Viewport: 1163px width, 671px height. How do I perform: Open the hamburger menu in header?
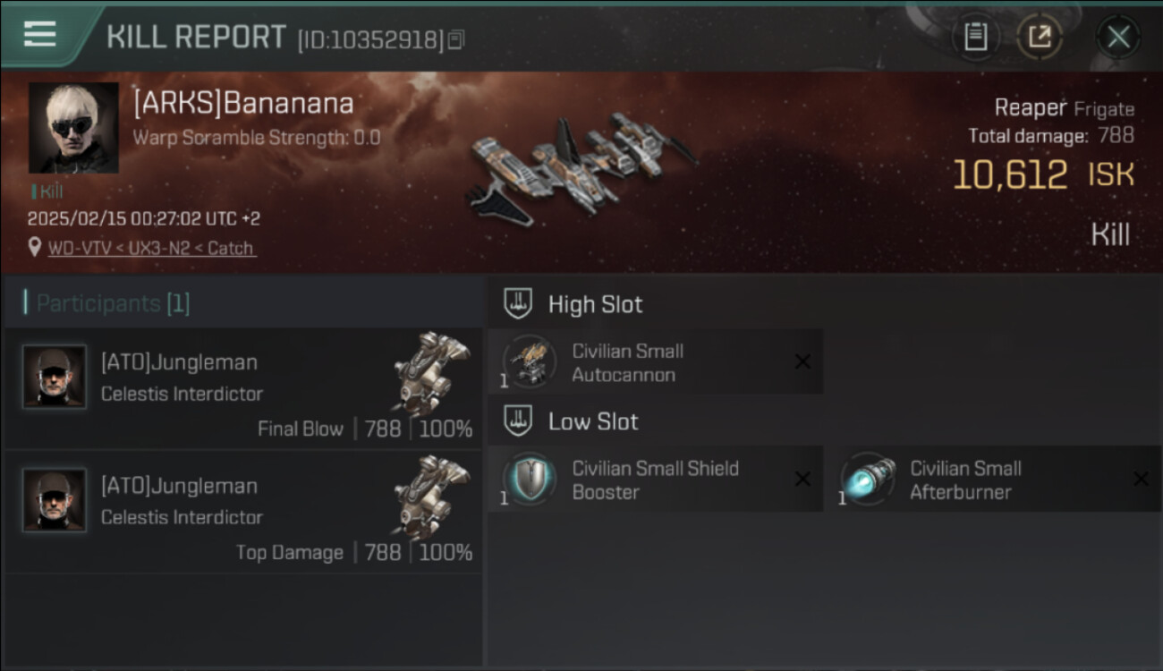39,33
